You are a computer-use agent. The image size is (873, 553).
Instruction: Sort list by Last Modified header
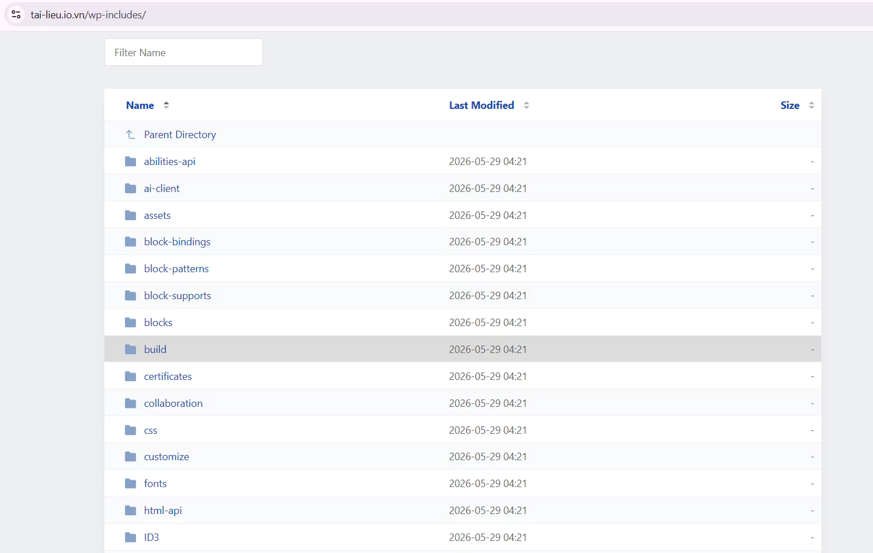(481, 105)
